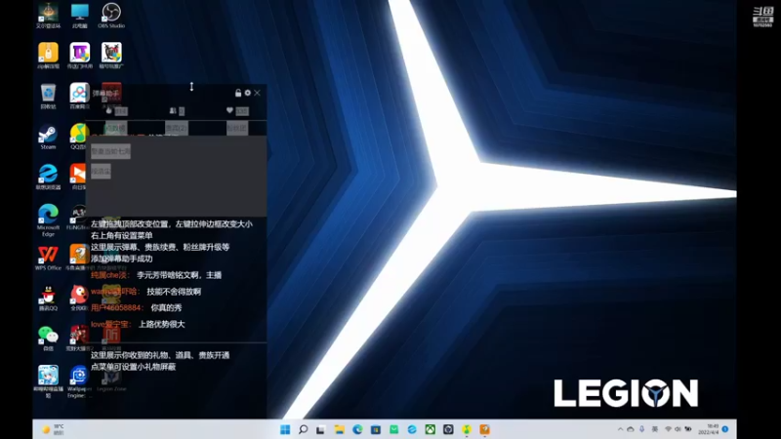Click the hint '点菜单可设置小礼物屏蔽'
This screenshot has width=781, height=439.
click(x=133, y=367)
